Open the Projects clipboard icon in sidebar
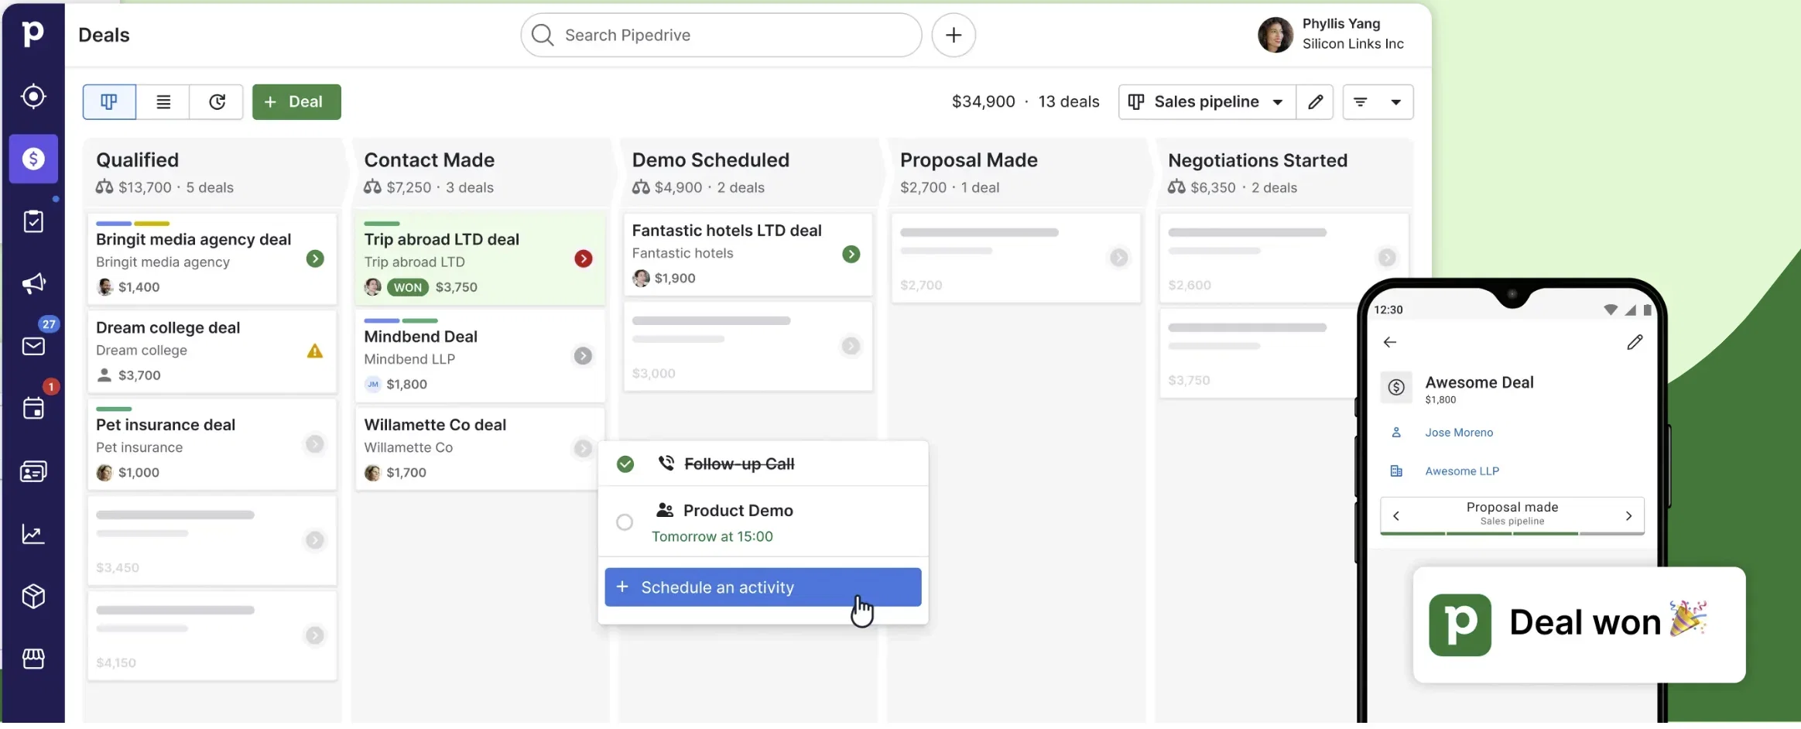 click(x=33, y=221)
